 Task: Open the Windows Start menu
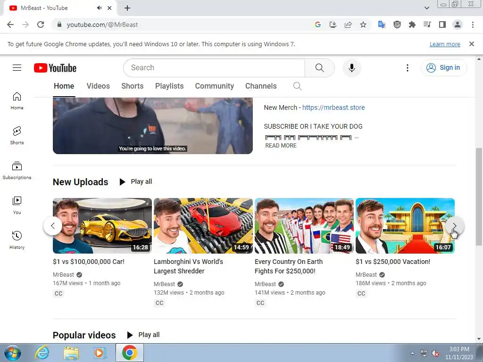13,353
